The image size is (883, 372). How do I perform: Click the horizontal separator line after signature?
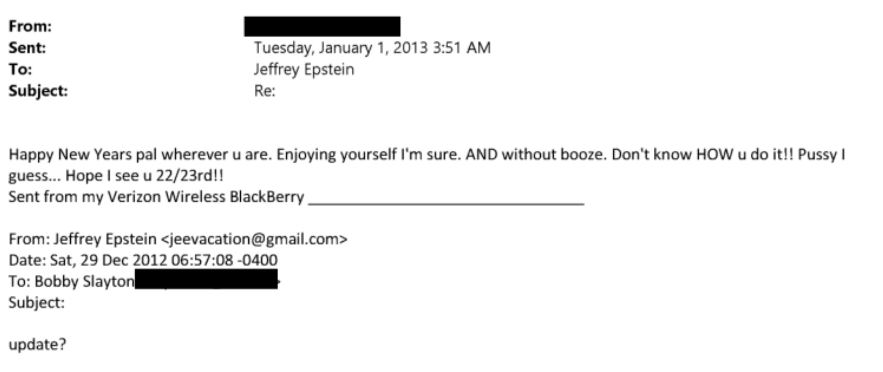tap(446, 203)
